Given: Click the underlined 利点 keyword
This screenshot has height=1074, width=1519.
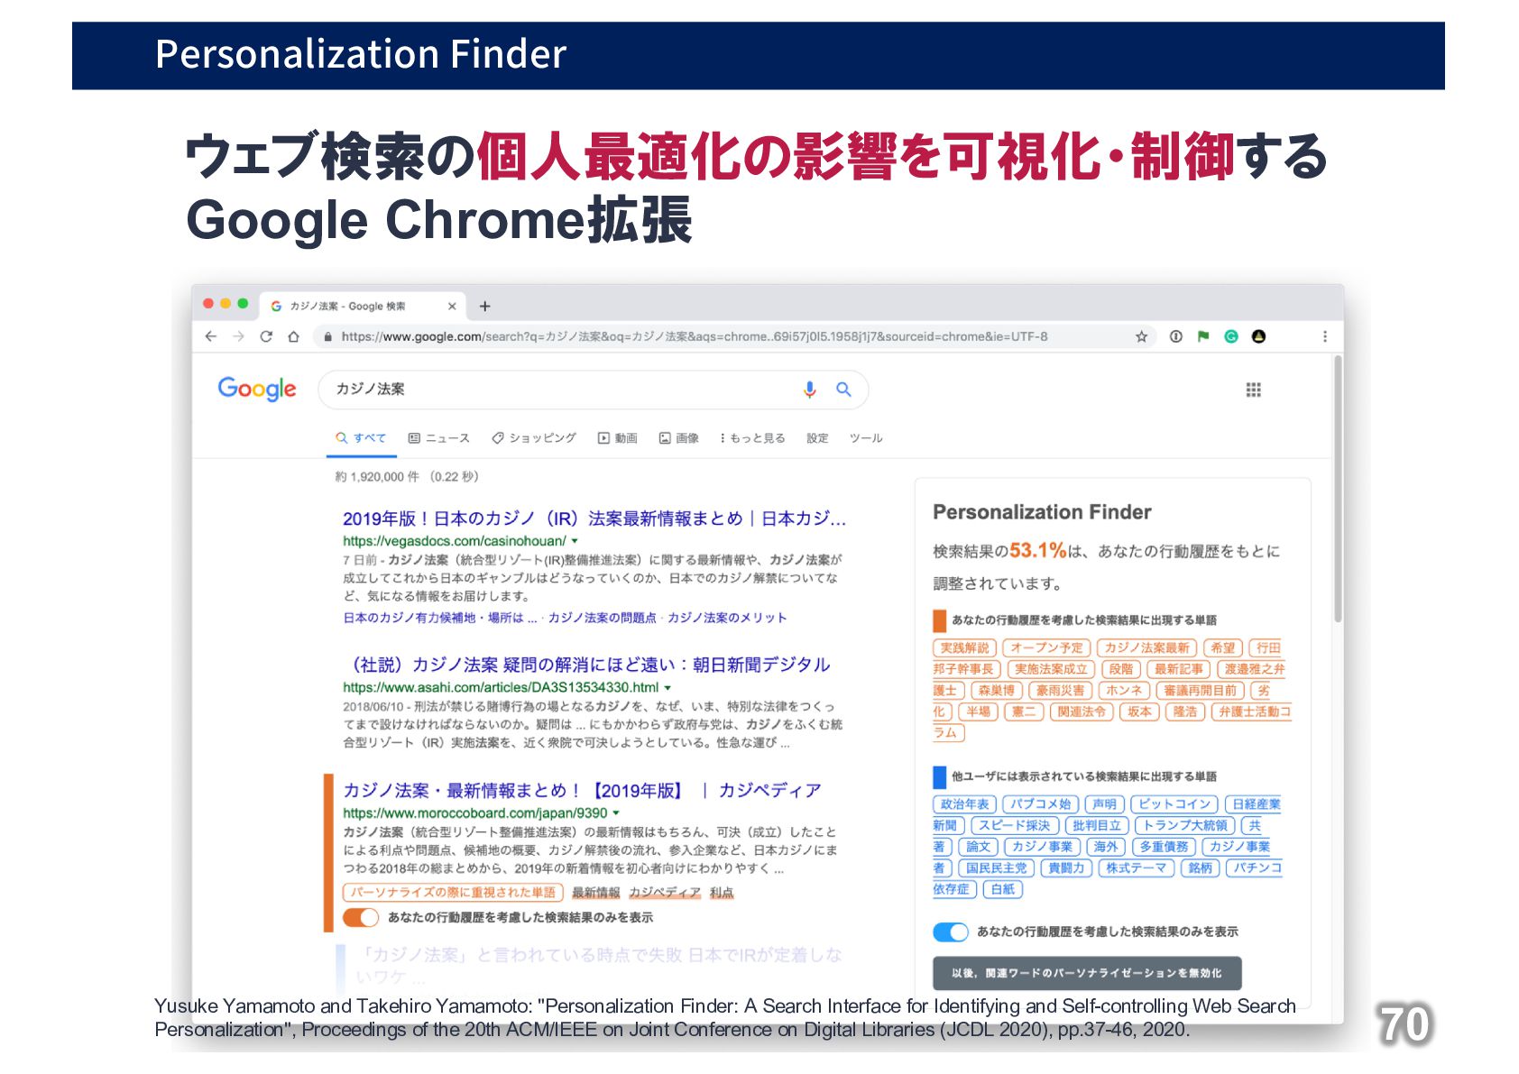Looking at the screenshot, I should (x=722, y=893).
